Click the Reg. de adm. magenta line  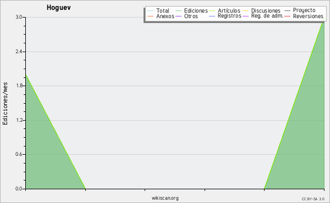tap(246, 16)
